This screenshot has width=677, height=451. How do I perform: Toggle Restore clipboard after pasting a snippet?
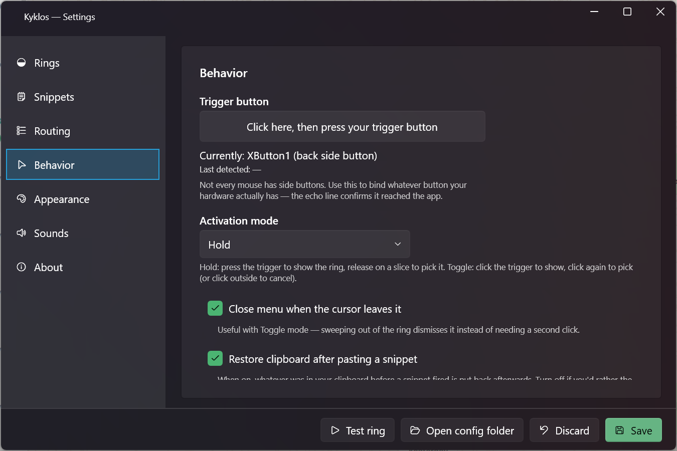(215, 358)
